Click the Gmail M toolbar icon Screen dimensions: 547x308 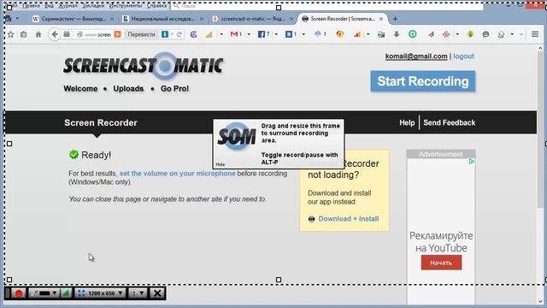coord(234,34)
